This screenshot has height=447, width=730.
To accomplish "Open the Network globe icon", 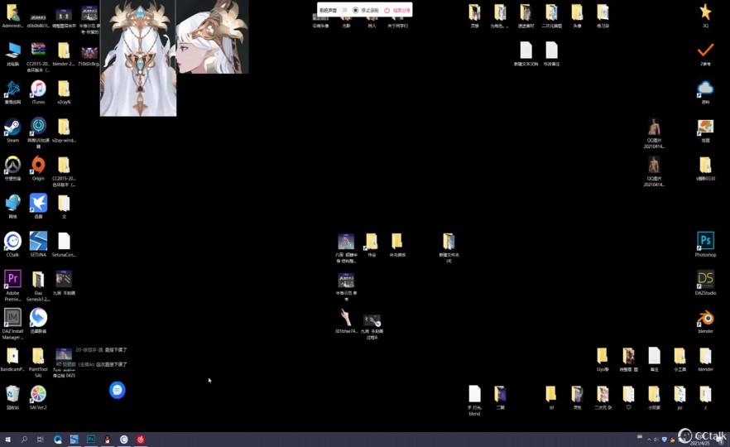I will click(x=12, y=207).
